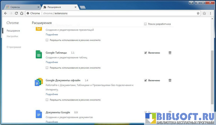Bookmark this page with the star icon
This screenshot has width=216, height=125.
pos(198,13)
